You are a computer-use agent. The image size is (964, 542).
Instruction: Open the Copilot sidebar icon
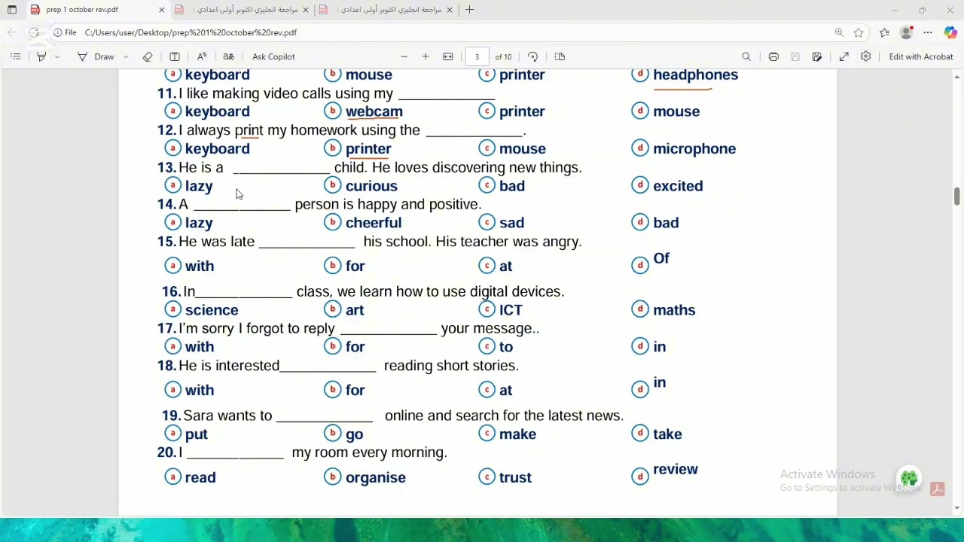click(x=950, y=32)
